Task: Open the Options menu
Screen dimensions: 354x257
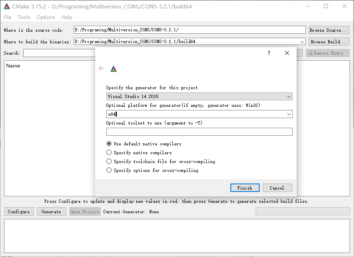Action: [46, 17]
